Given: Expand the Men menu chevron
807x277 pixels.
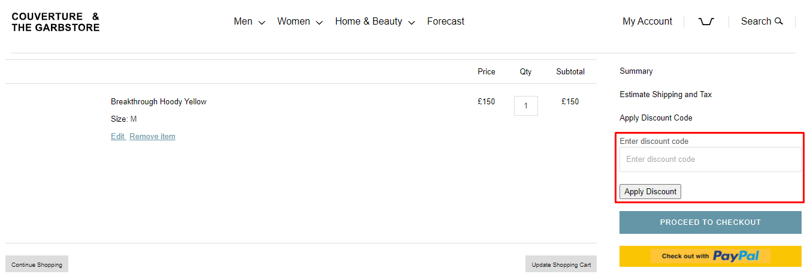Looking at the screenshot, I should [262, 23].
